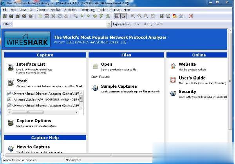Start a new live capture toolbar icon

click(x=18, y=16)
